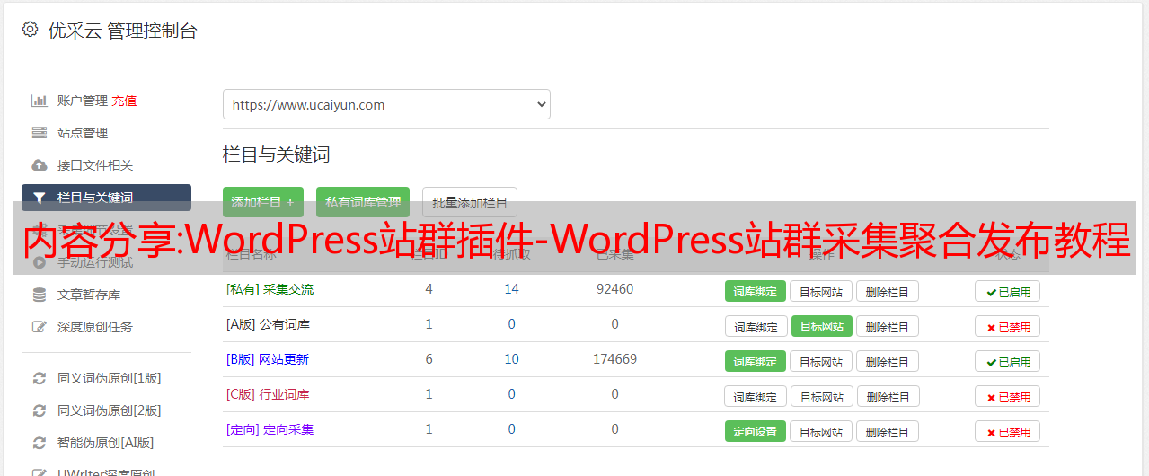
Task: Open 账户管理 via its bar chart icon
Action: pyautogui.click(x=39, y=101)
